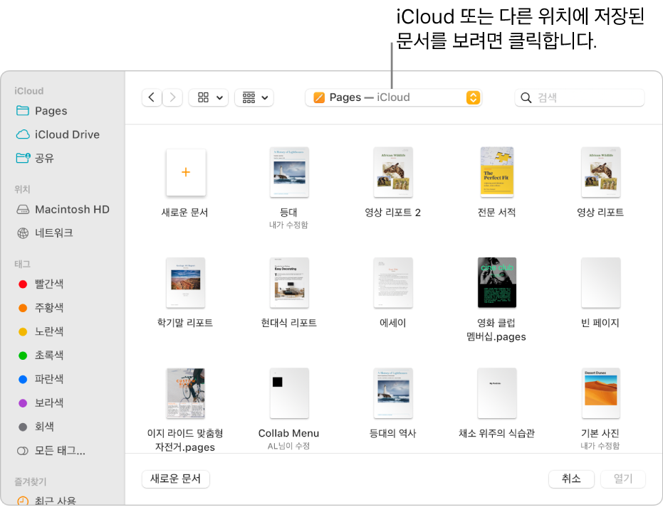
Task: Click the Macintosh HD drive icon
Action: (x=23, y=209)
